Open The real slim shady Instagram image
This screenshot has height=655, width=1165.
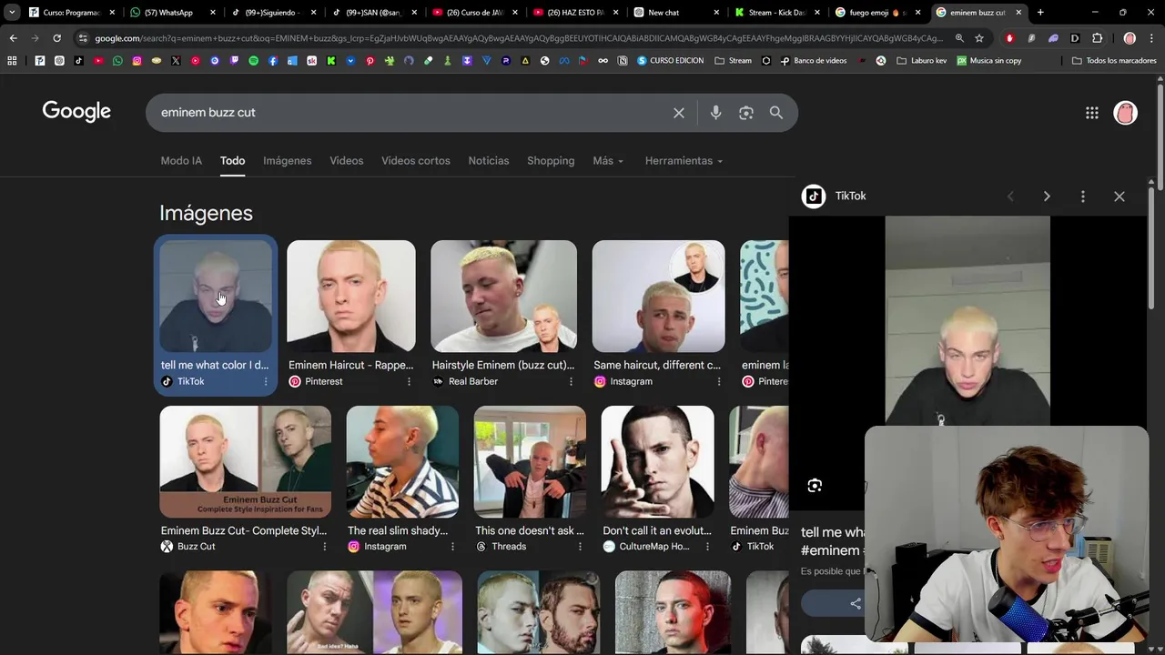coord(402,461)
